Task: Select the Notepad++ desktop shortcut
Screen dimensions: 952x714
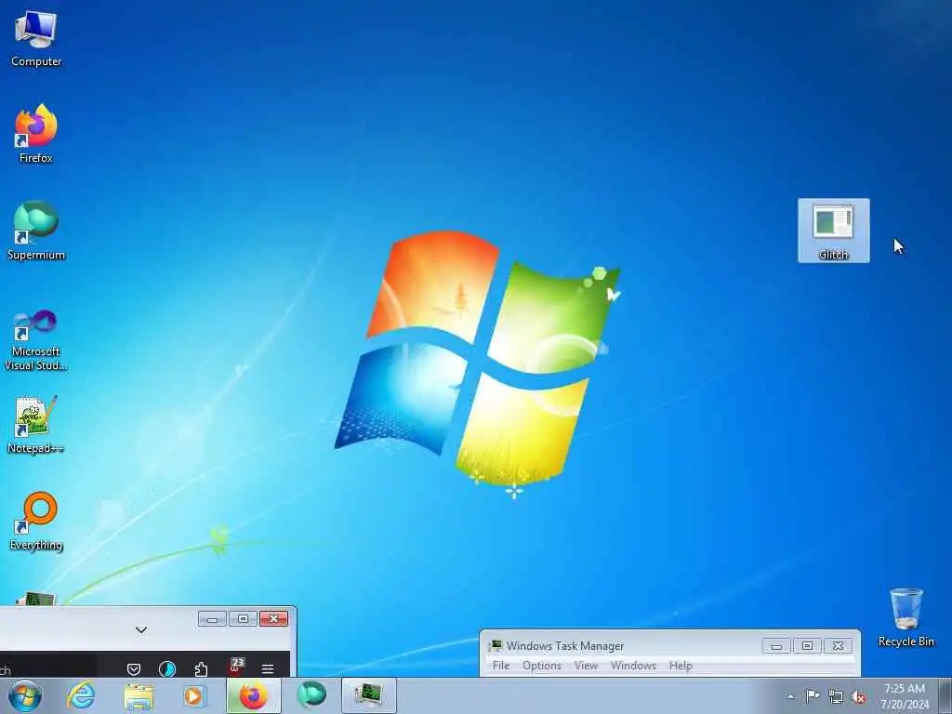Action: (x=36, y=424)
